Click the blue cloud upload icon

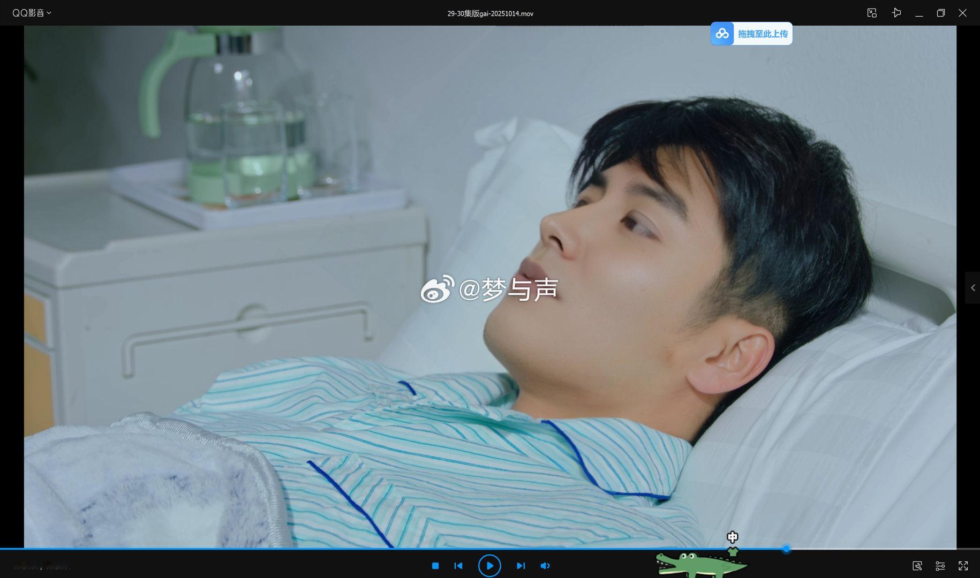click(723, 33)
